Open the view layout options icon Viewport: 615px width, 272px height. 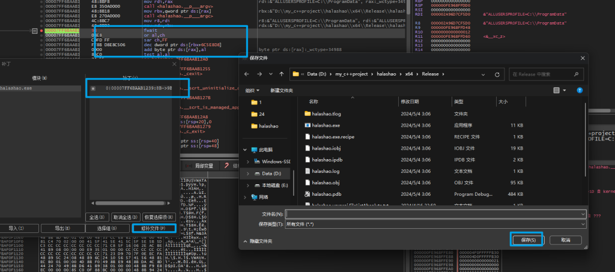tap(558, 90)
